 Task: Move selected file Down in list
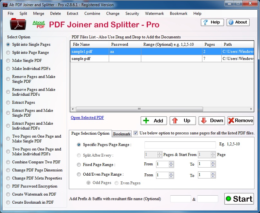coord(211,121)
